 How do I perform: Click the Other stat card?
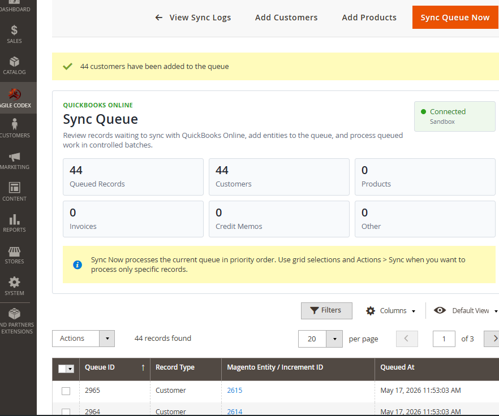point(425,219)
